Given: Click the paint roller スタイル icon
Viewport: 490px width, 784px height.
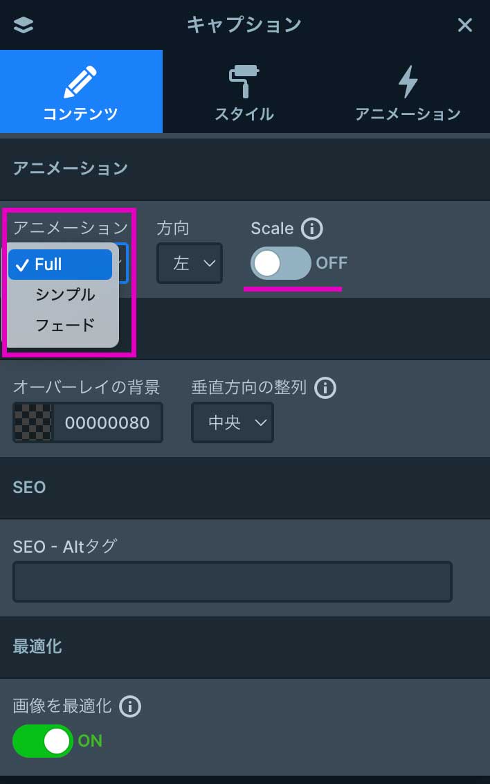Looking at the screenshot, I should [x=244, y=82].
